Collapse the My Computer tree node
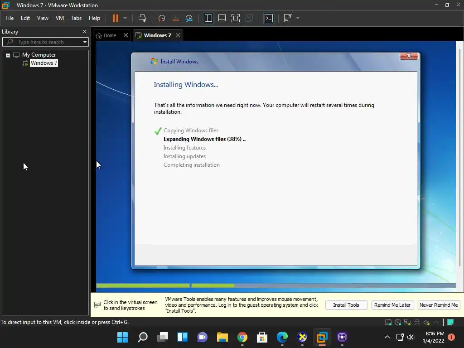This screenshot has height=348, width=464. coord(8,55)
